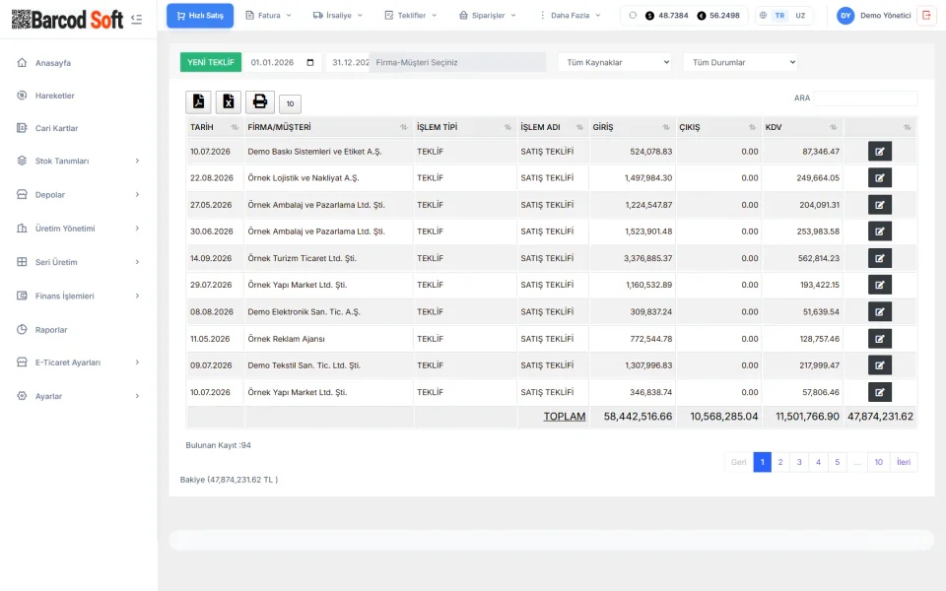This screenshot has height=591, width=946.
Task: Export the table to Excel
Action: pos(229,101)
